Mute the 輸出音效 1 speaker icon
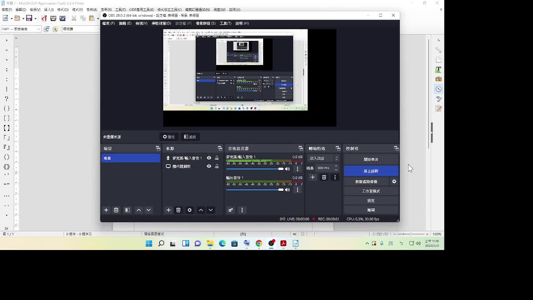Image resolution: width=533 pixels, height=300 pixels. (287, 190)
